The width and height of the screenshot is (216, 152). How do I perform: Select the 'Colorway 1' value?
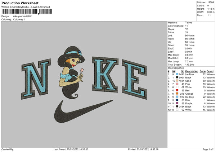(x=19, y=19)
